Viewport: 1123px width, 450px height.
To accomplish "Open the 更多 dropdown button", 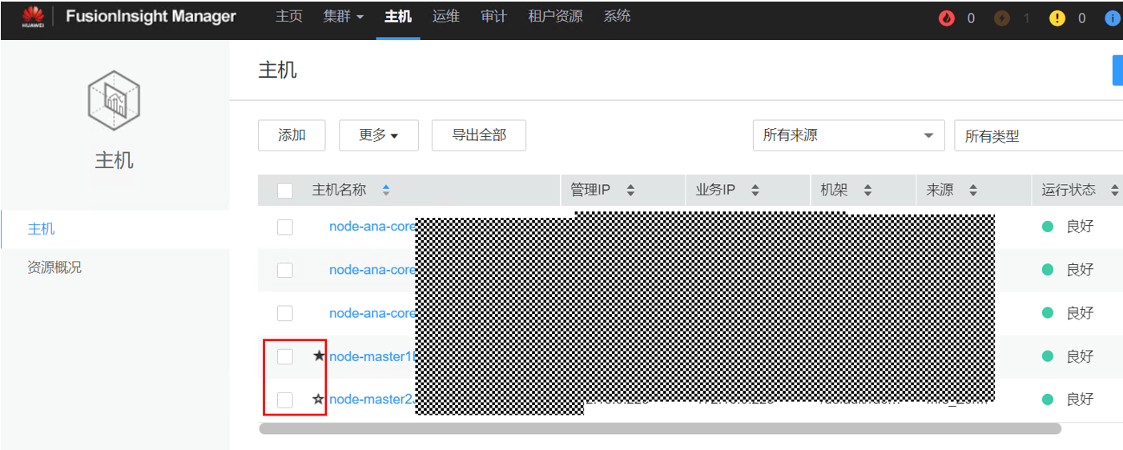I will (x=379, y=135).
